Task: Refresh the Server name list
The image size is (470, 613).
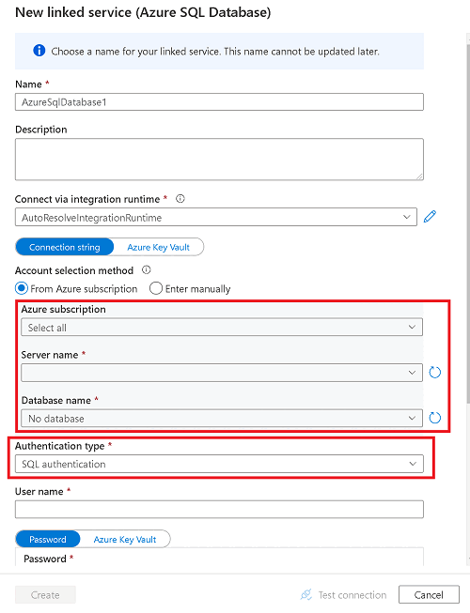Action: pos(435,372)
